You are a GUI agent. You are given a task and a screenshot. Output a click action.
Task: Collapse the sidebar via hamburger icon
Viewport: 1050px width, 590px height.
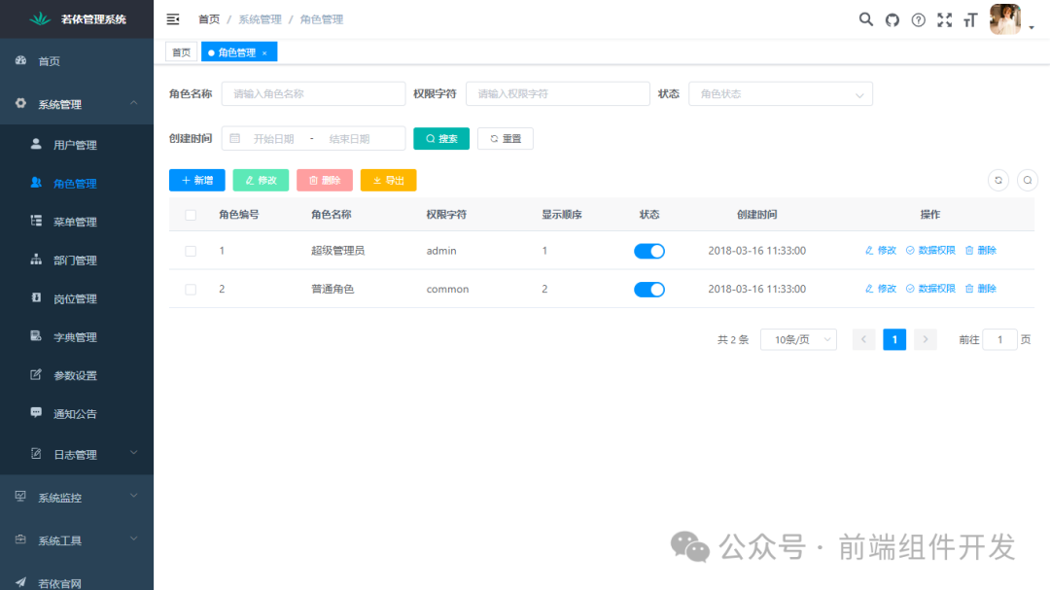pos(172,18)
